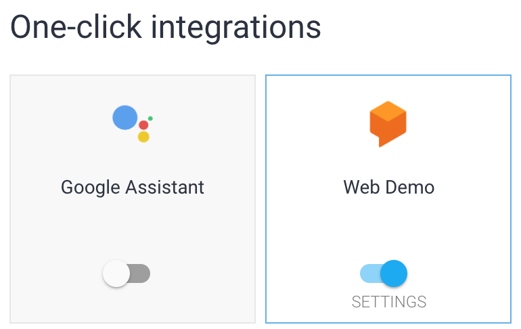This screenshot has height=329, width=521.
Task: Open the Web Demo SETTINGS link
Action: (389, 302)
